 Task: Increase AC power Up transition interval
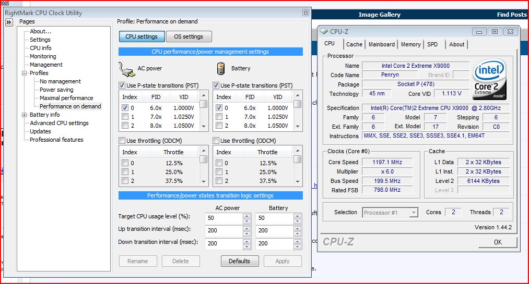pos(247,228)
